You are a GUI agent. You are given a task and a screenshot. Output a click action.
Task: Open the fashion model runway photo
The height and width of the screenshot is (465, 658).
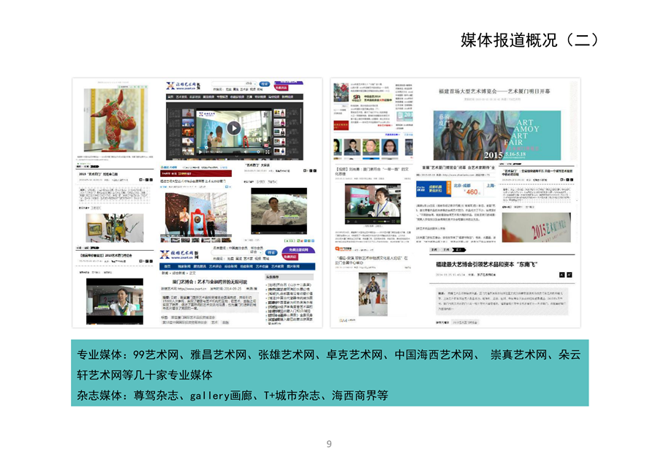(x=372, y=293)
